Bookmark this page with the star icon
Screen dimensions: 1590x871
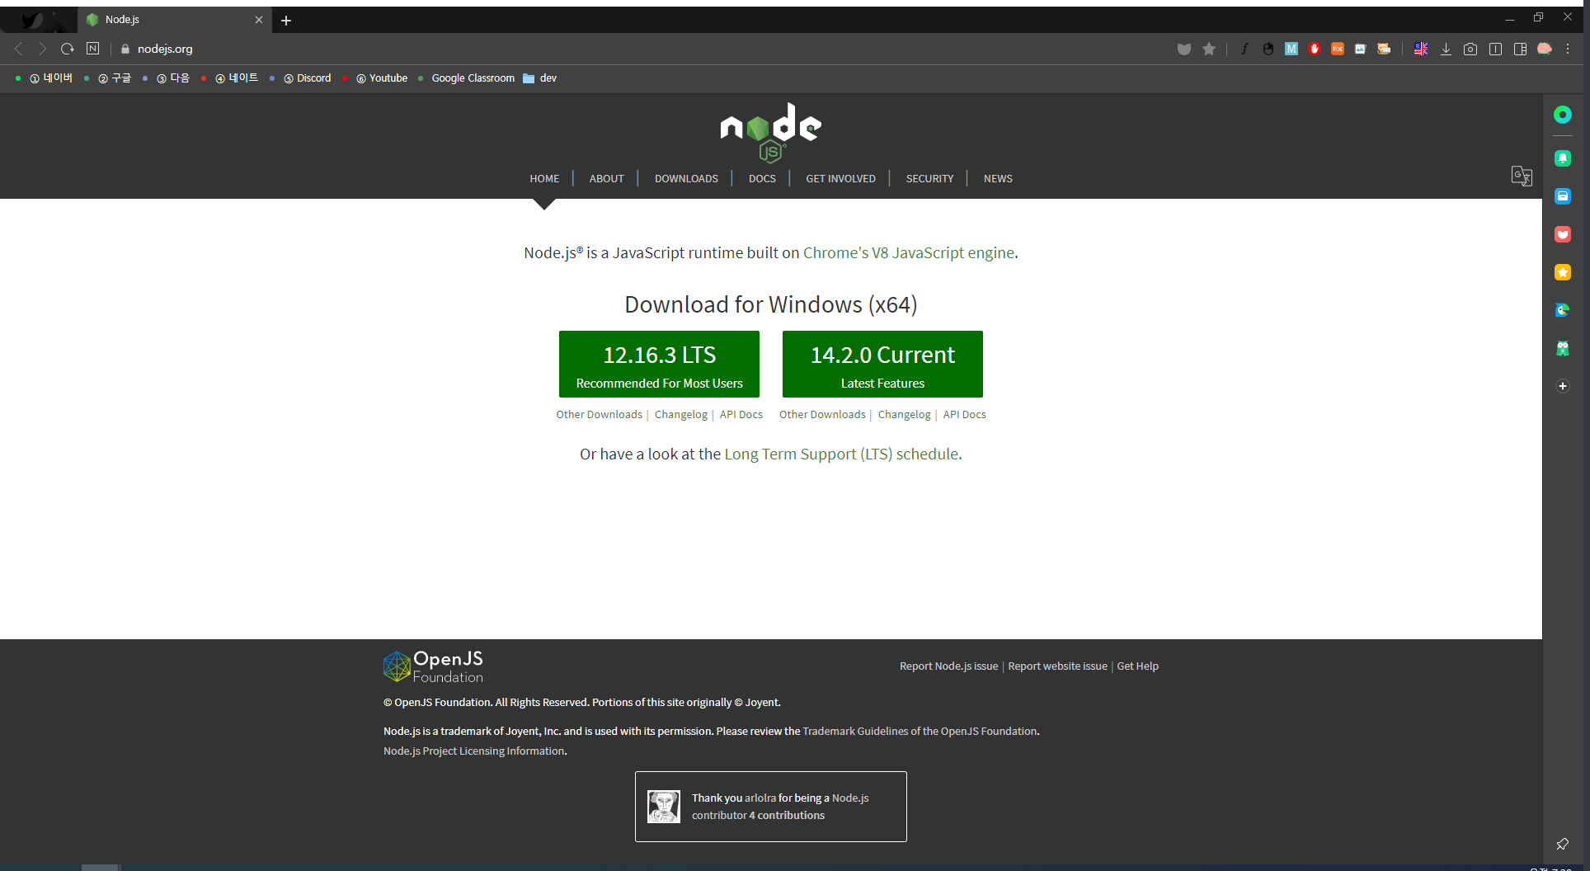(x=1209, y=49)
